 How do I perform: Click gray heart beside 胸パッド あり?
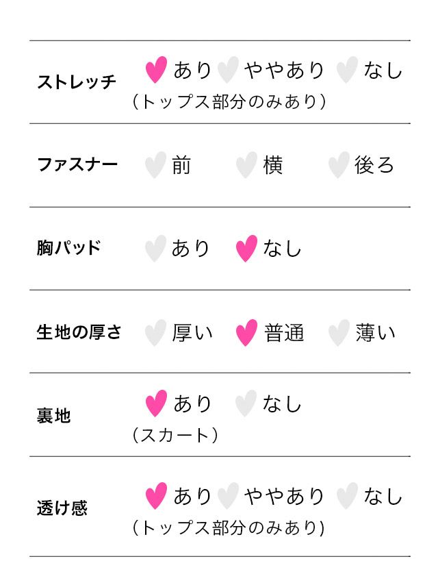coord(155,249)
